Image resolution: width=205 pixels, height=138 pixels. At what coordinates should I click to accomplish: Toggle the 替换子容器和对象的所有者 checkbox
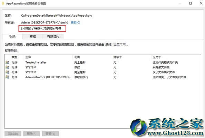point(23,28)
